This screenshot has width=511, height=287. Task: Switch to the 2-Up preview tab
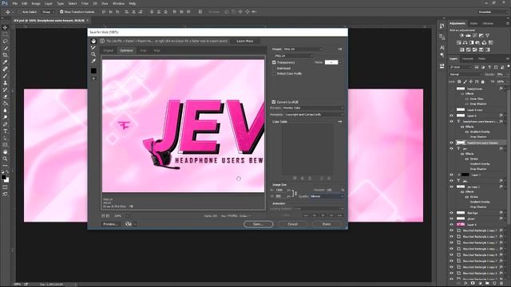pos(144,50)
